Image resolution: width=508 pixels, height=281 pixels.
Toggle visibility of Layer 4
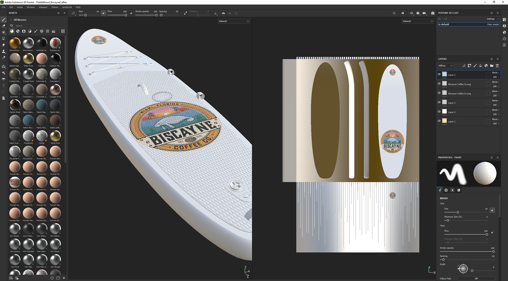pyautogui.click(x=439, y=111)
